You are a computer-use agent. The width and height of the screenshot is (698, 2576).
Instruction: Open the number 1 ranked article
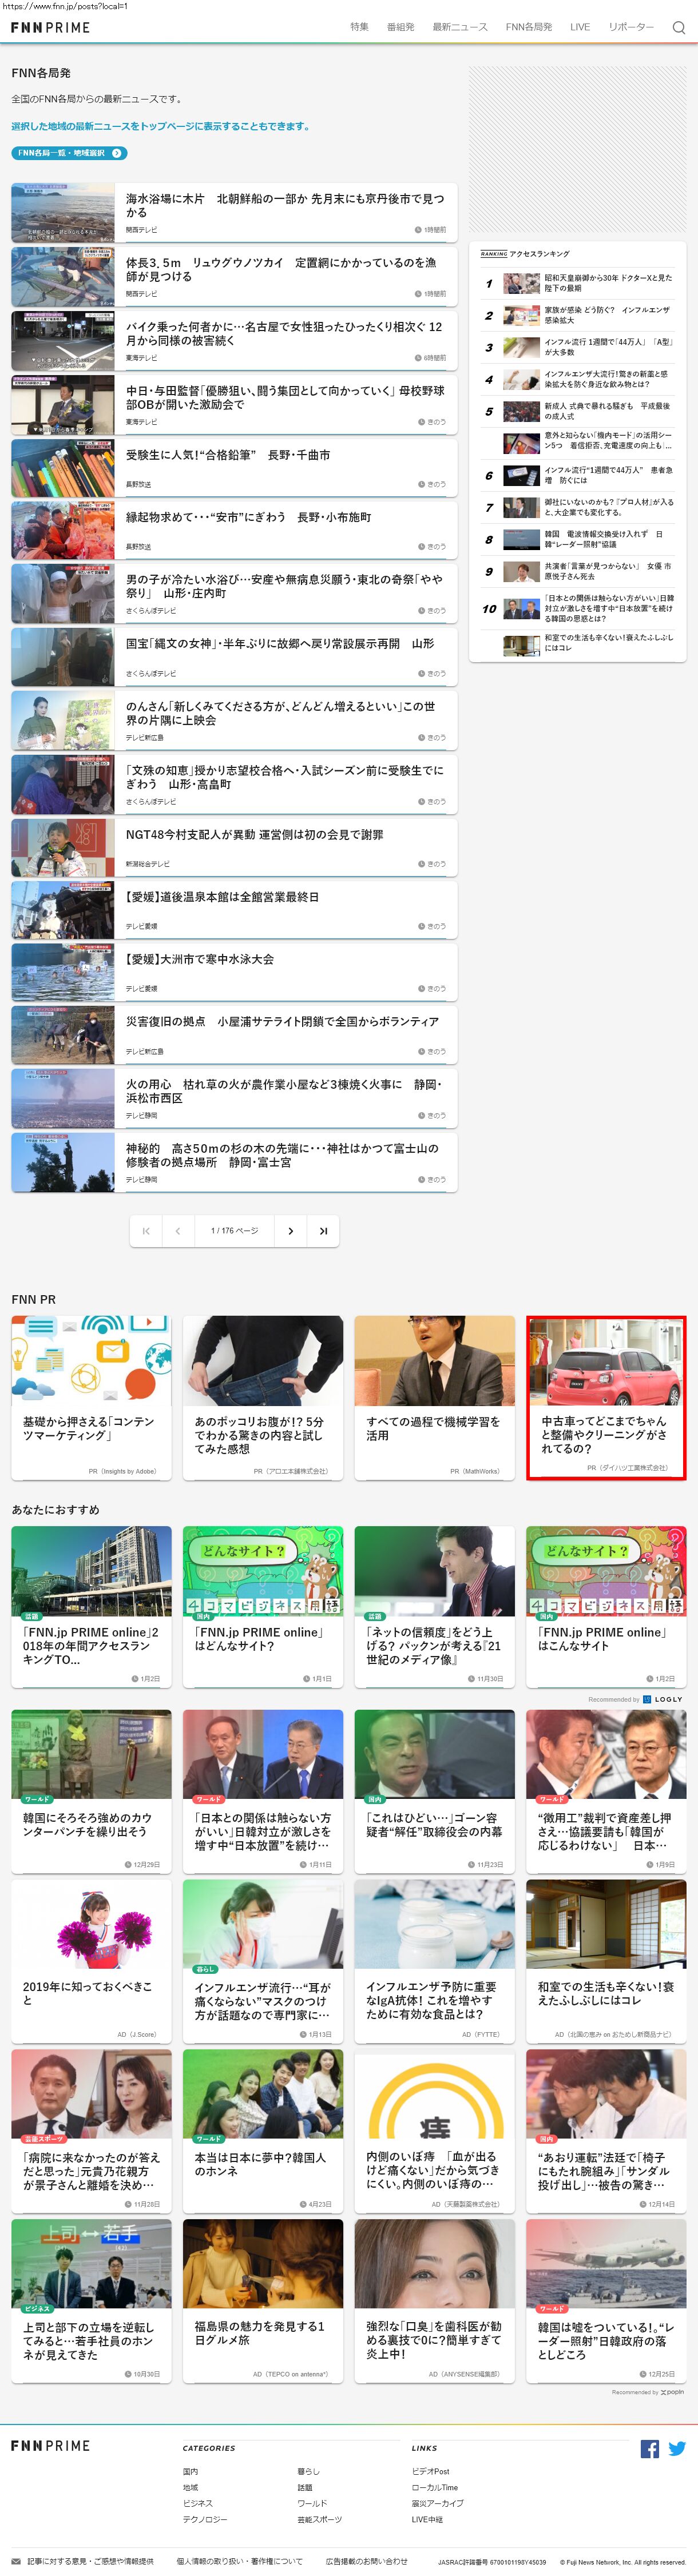tap(607, 283)
